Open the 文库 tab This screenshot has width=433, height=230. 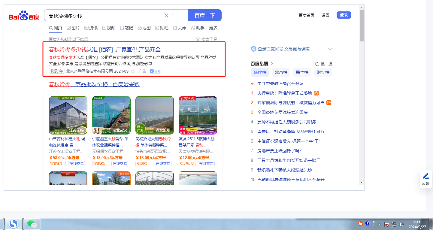[180, 28]
